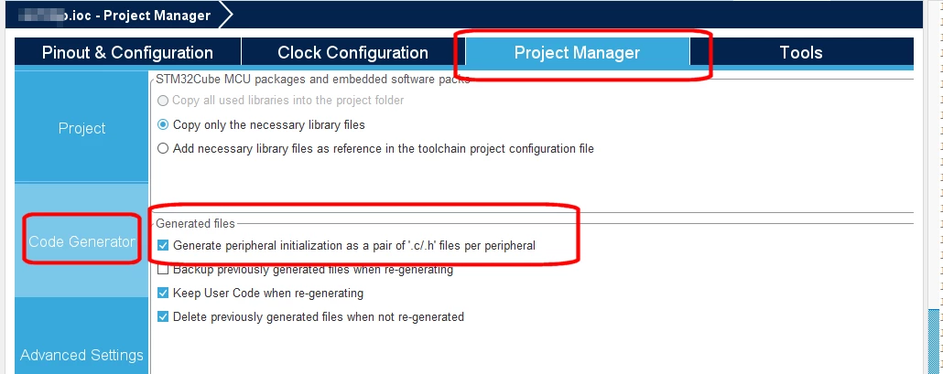Select 'Add necessary library files as reference'

[x=163, y=148]
